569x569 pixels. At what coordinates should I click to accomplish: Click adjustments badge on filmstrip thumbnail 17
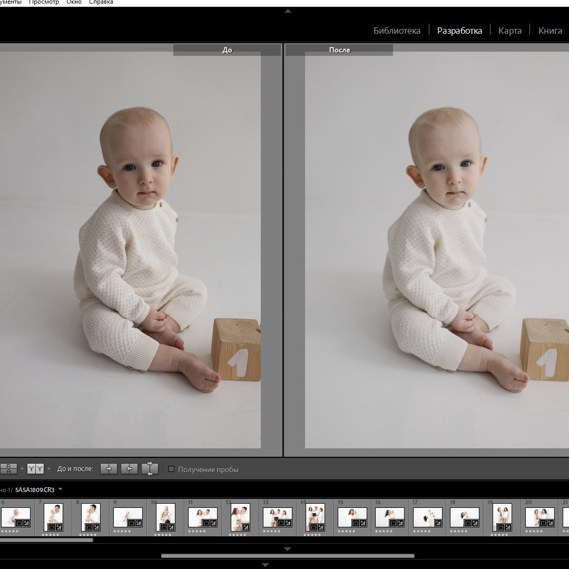pyautogui.click(x=438, y=523)
